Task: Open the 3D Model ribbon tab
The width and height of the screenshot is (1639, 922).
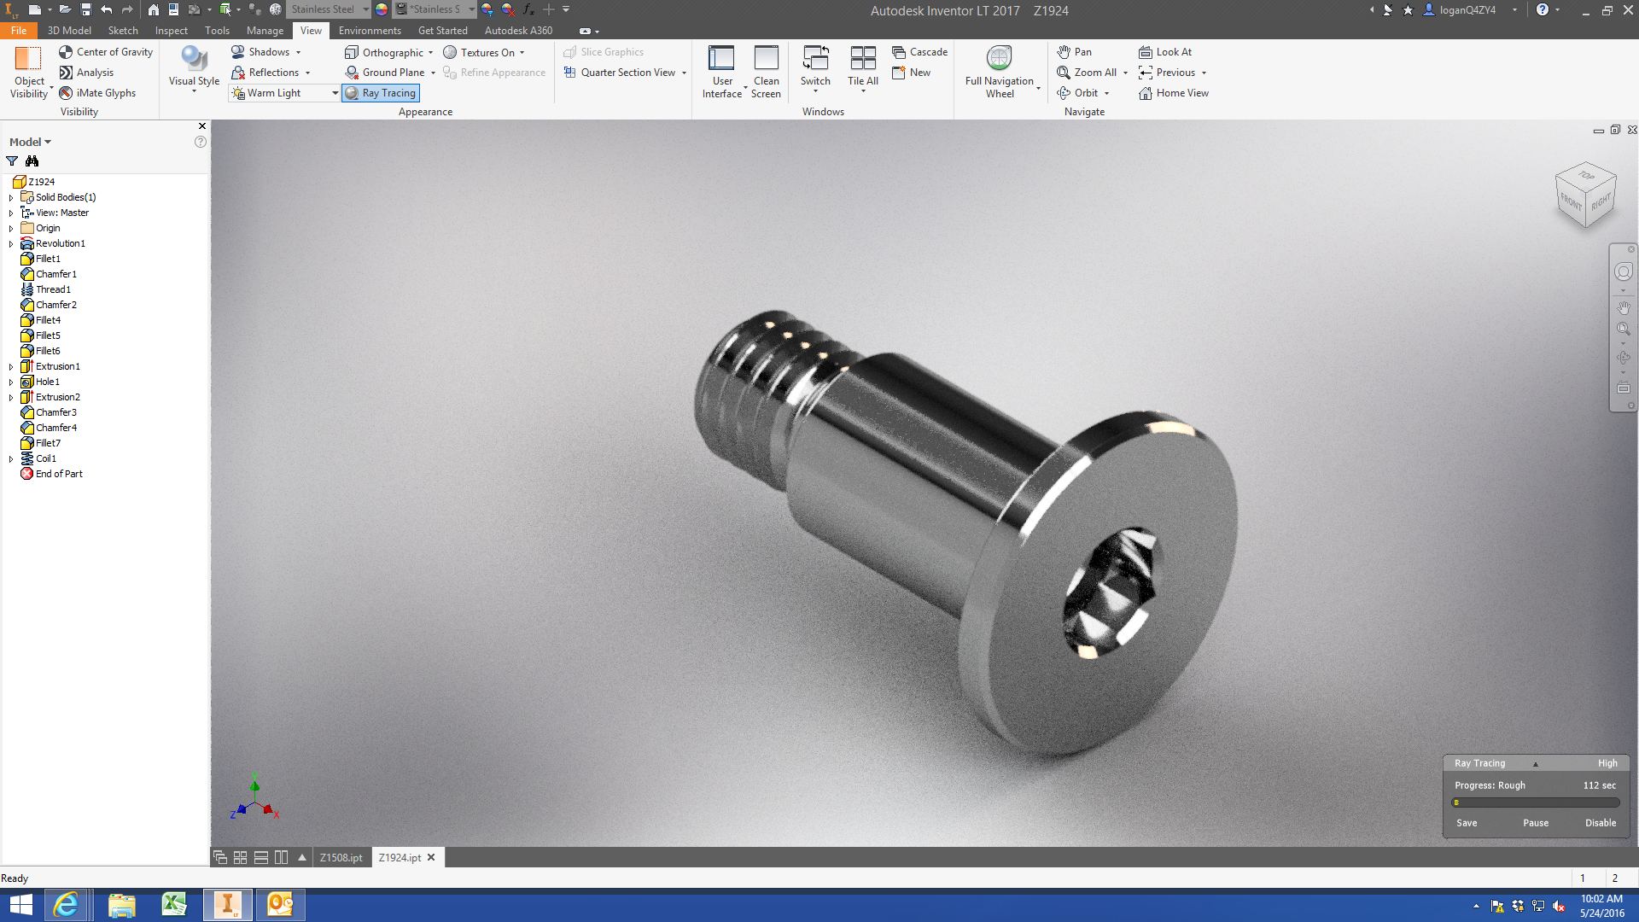Action: [x=69, y=31]
